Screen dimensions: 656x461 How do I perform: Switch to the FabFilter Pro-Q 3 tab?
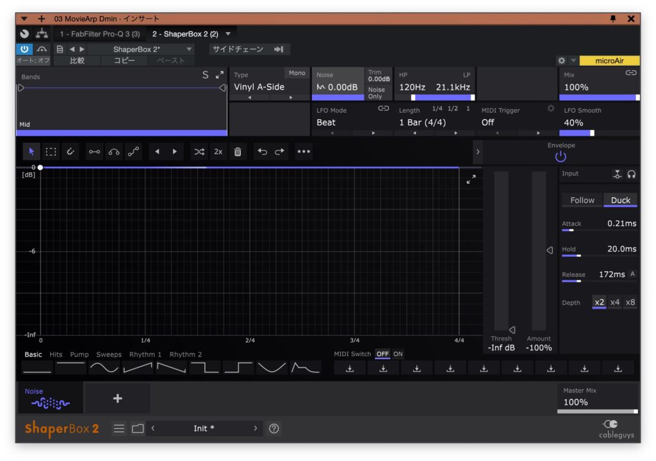tap(100, 34)
